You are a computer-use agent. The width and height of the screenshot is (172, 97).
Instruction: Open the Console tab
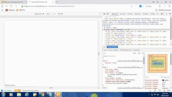(123, 14)
